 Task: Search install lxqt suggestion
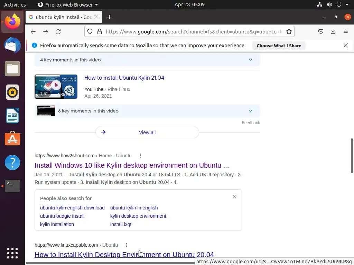pos(121,224)
